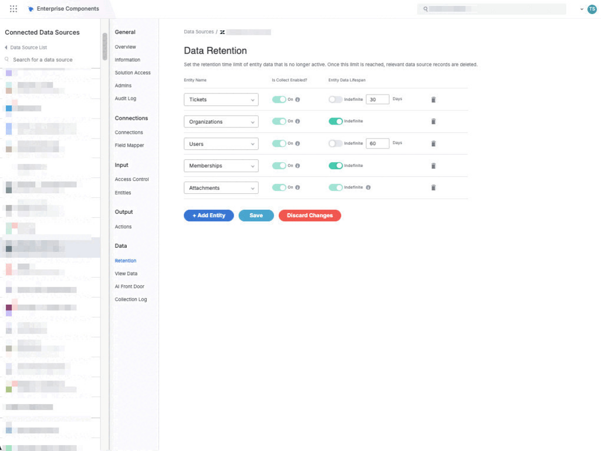Disable collection toggle for Users

pyautogui.click(x=279, y=144)
